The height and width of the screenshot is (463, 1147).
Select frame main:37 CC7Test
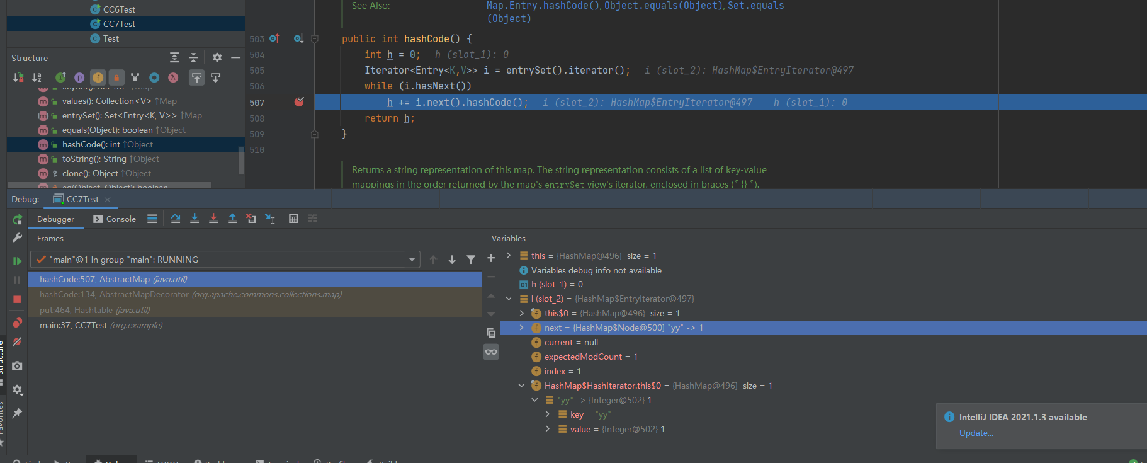tap(254, 325)
